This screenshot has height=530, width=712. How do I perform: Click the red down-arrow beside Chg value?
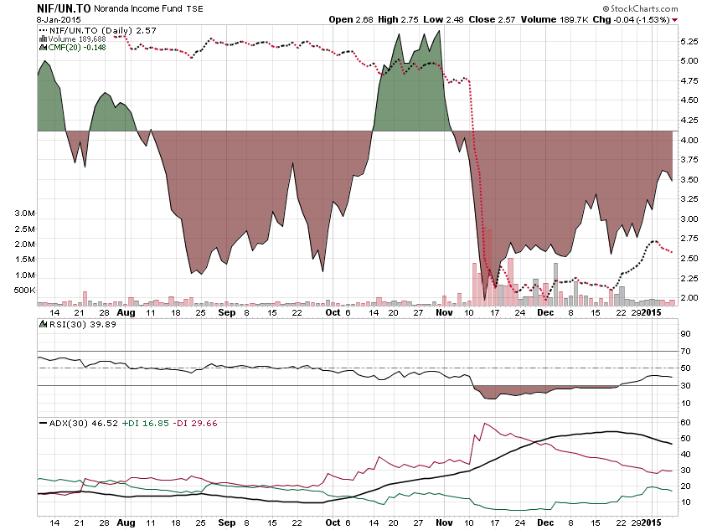[x=675, y=20]
